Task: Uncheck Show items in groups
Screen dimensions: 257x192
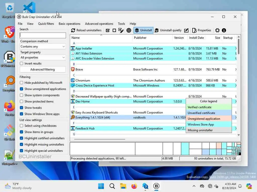Action: [22, 132]
